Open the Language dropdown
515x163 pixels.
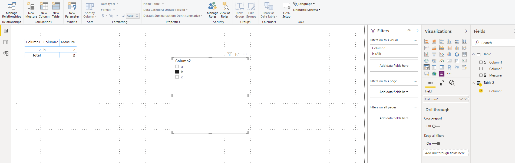pos(304,4)
